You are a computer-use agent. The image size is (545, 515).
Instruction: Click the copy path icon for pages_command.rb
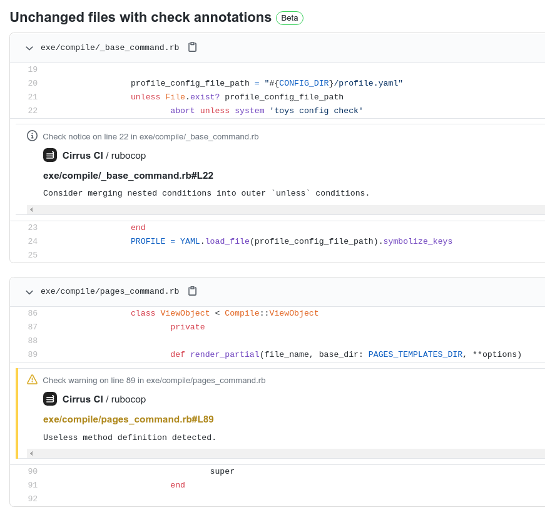pos(192,291)
